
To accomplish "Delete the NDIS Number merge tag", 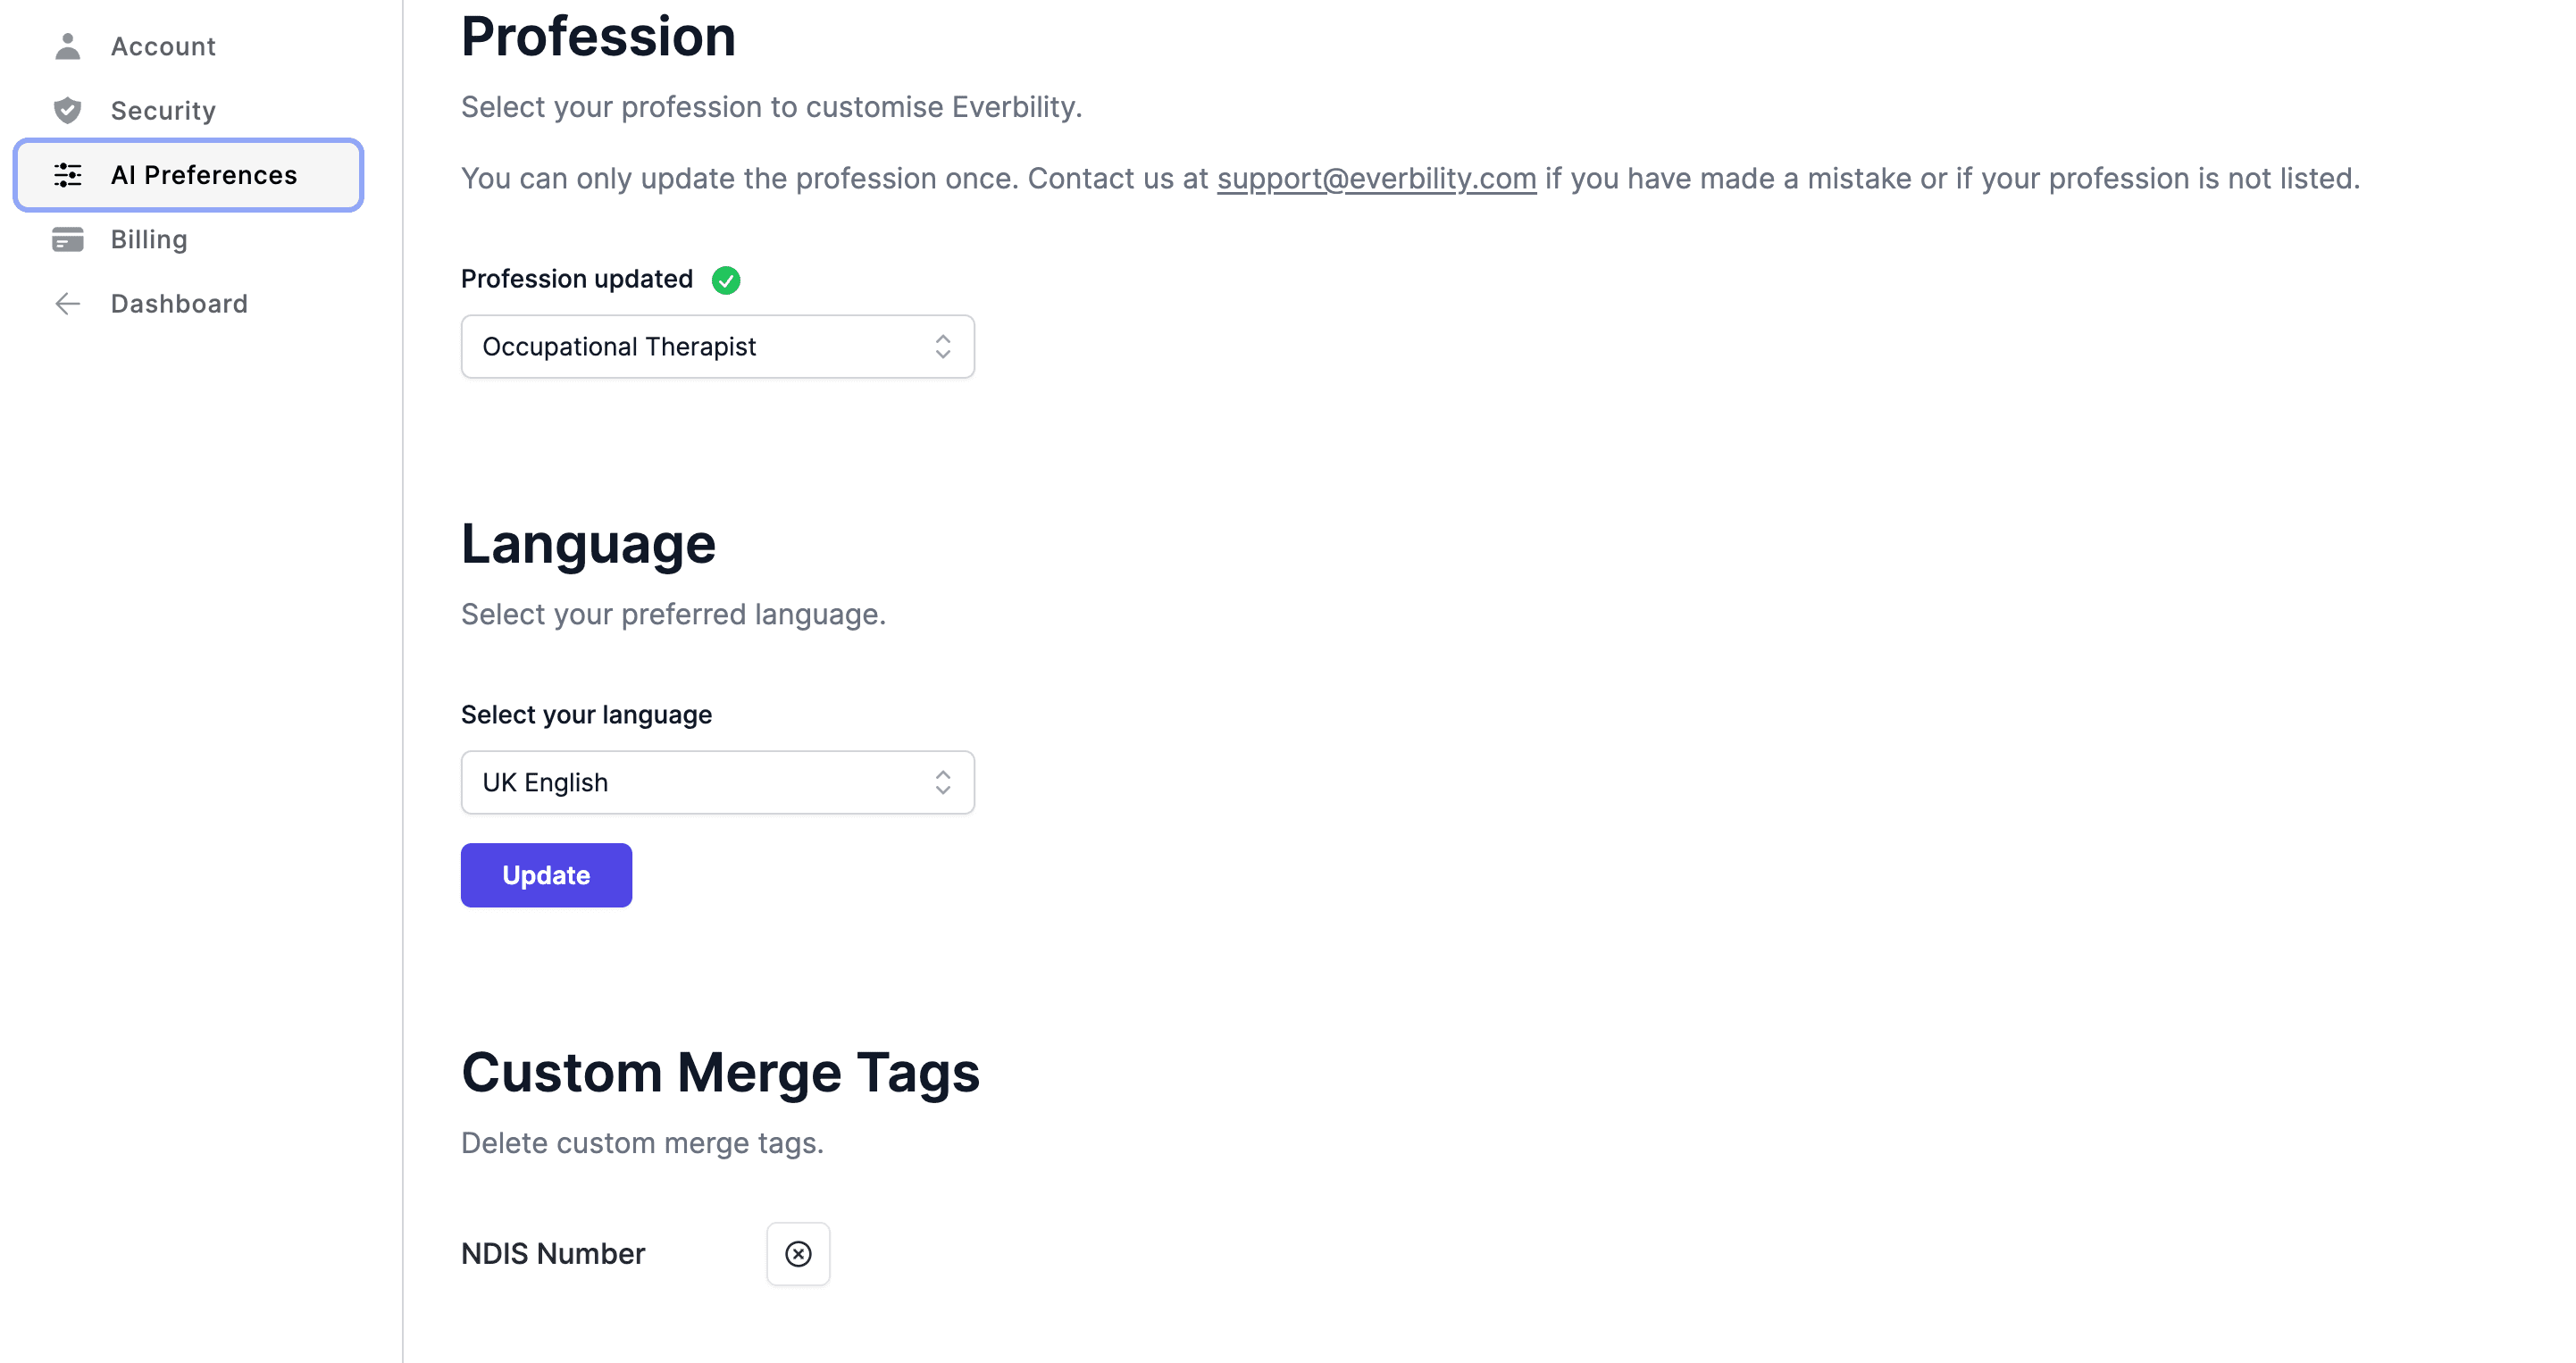I will coord(797,1253).
